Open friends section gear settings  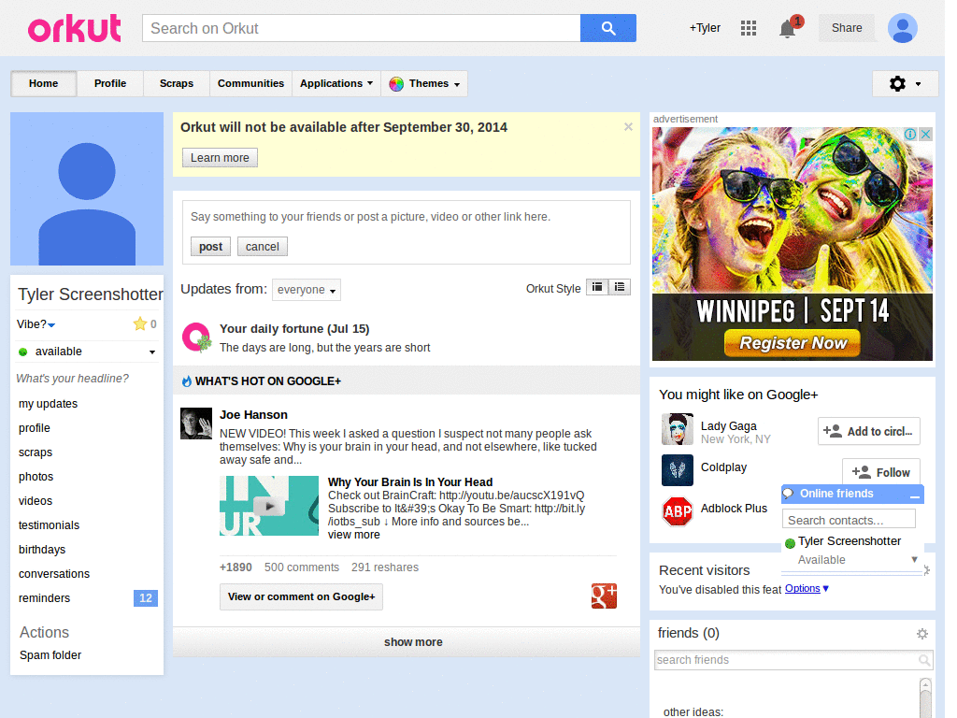click(x=922, y=634)
